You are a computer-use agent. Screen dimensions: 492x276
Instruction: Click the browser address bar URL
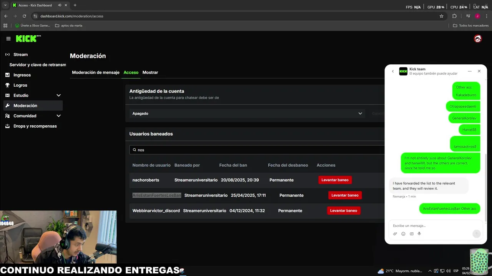[71, 16]
